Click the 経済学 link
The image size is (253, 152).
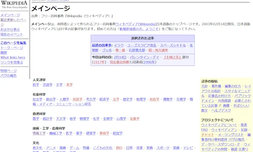click(104, 99)
